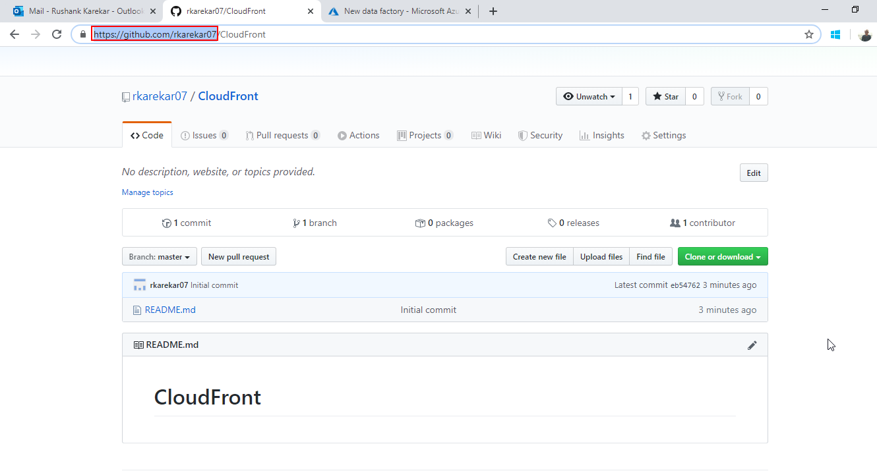Screen dimensions: 877x475
Task: Click the Fork button
Action: coord(730,97)
